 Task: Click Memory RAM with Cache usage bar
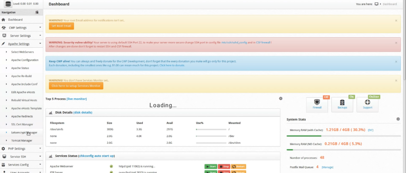[x=344, y=136]
